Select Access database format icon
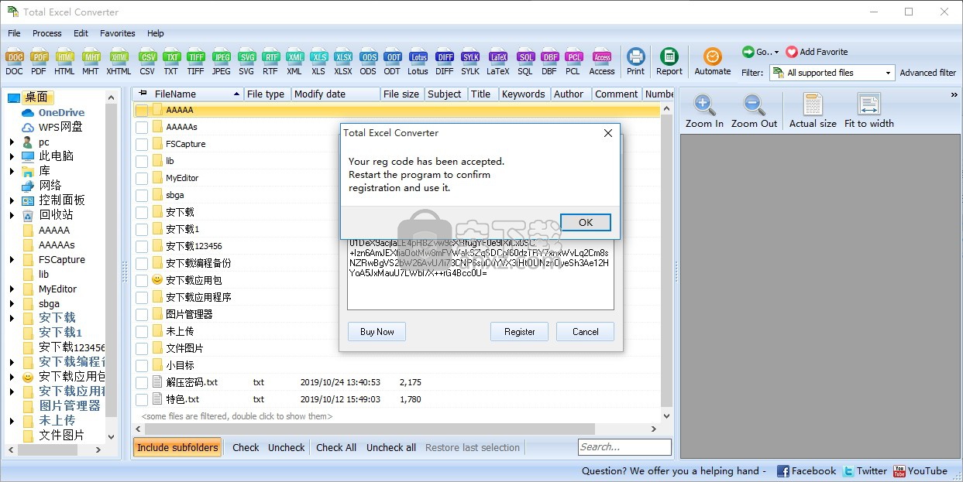Screen dimensions: 963x482 (602, 62)
